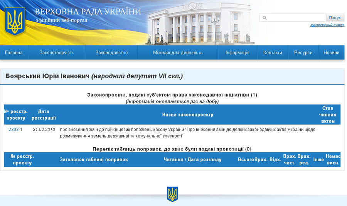Screen dimensions: 347x206
Task: Click the Став чинним актом column header
Action: tap(328, 115)
